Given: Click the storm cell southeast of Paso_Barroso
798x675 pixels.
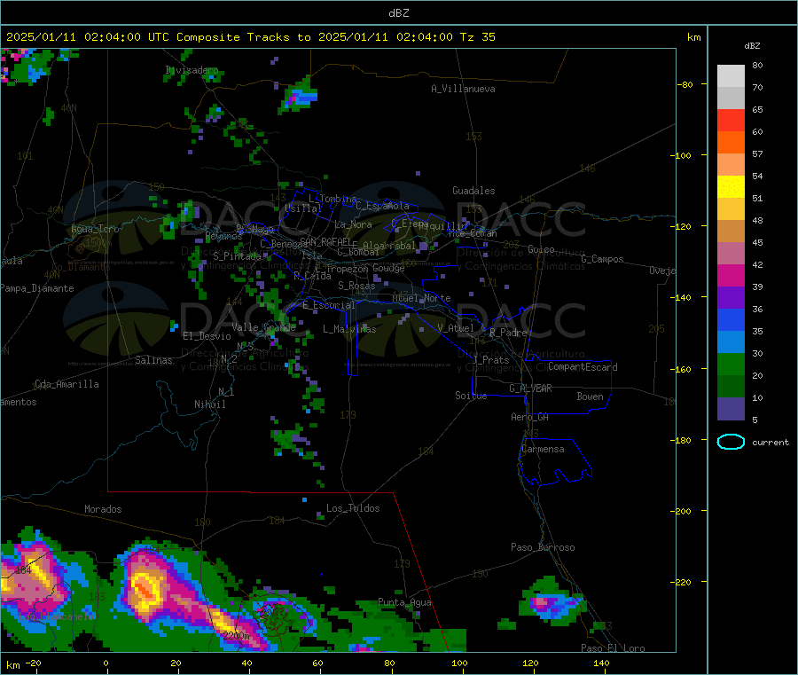Looking at the screenshot, I should (552, 602).
